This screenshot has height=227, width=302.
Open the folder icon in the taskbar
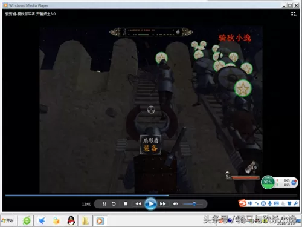coord(85,221)
